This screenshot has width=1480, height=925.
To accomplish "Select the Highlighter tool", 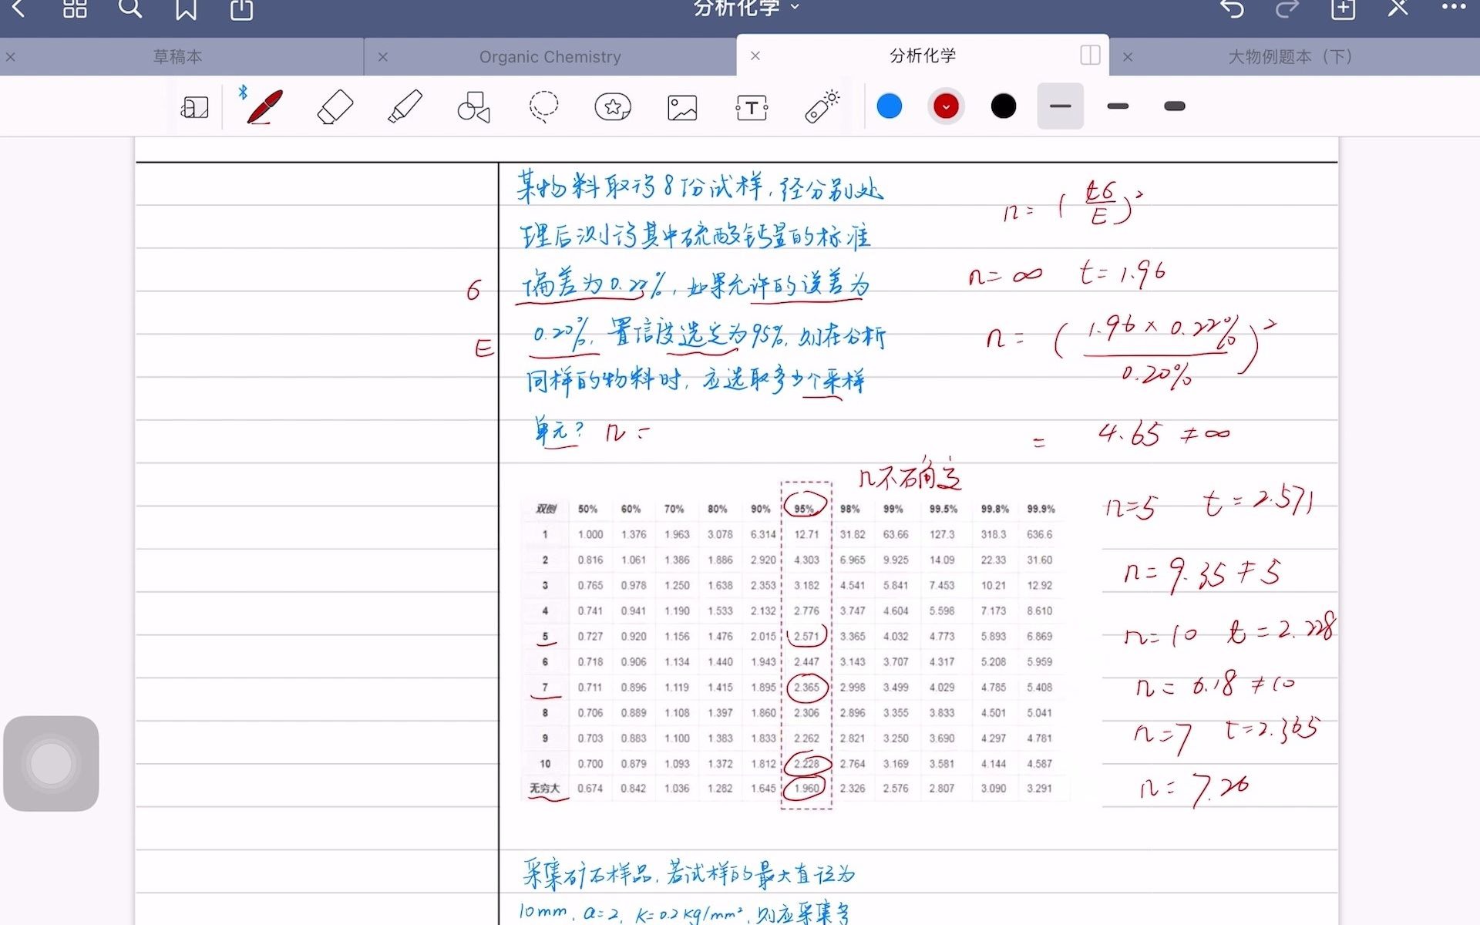I will (x=405, y=106).
